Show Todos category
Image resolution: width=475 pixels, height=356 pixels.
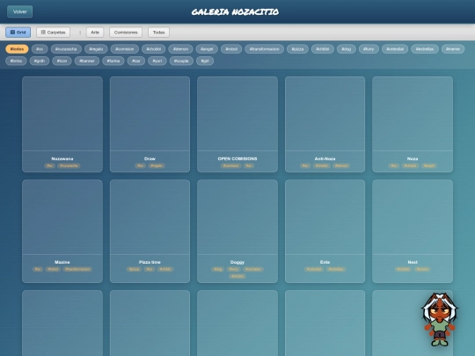click(x=158, y=33)
